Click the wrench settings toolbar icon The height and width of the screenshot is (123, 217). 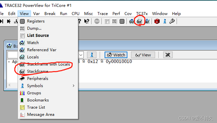pos(172,21)
